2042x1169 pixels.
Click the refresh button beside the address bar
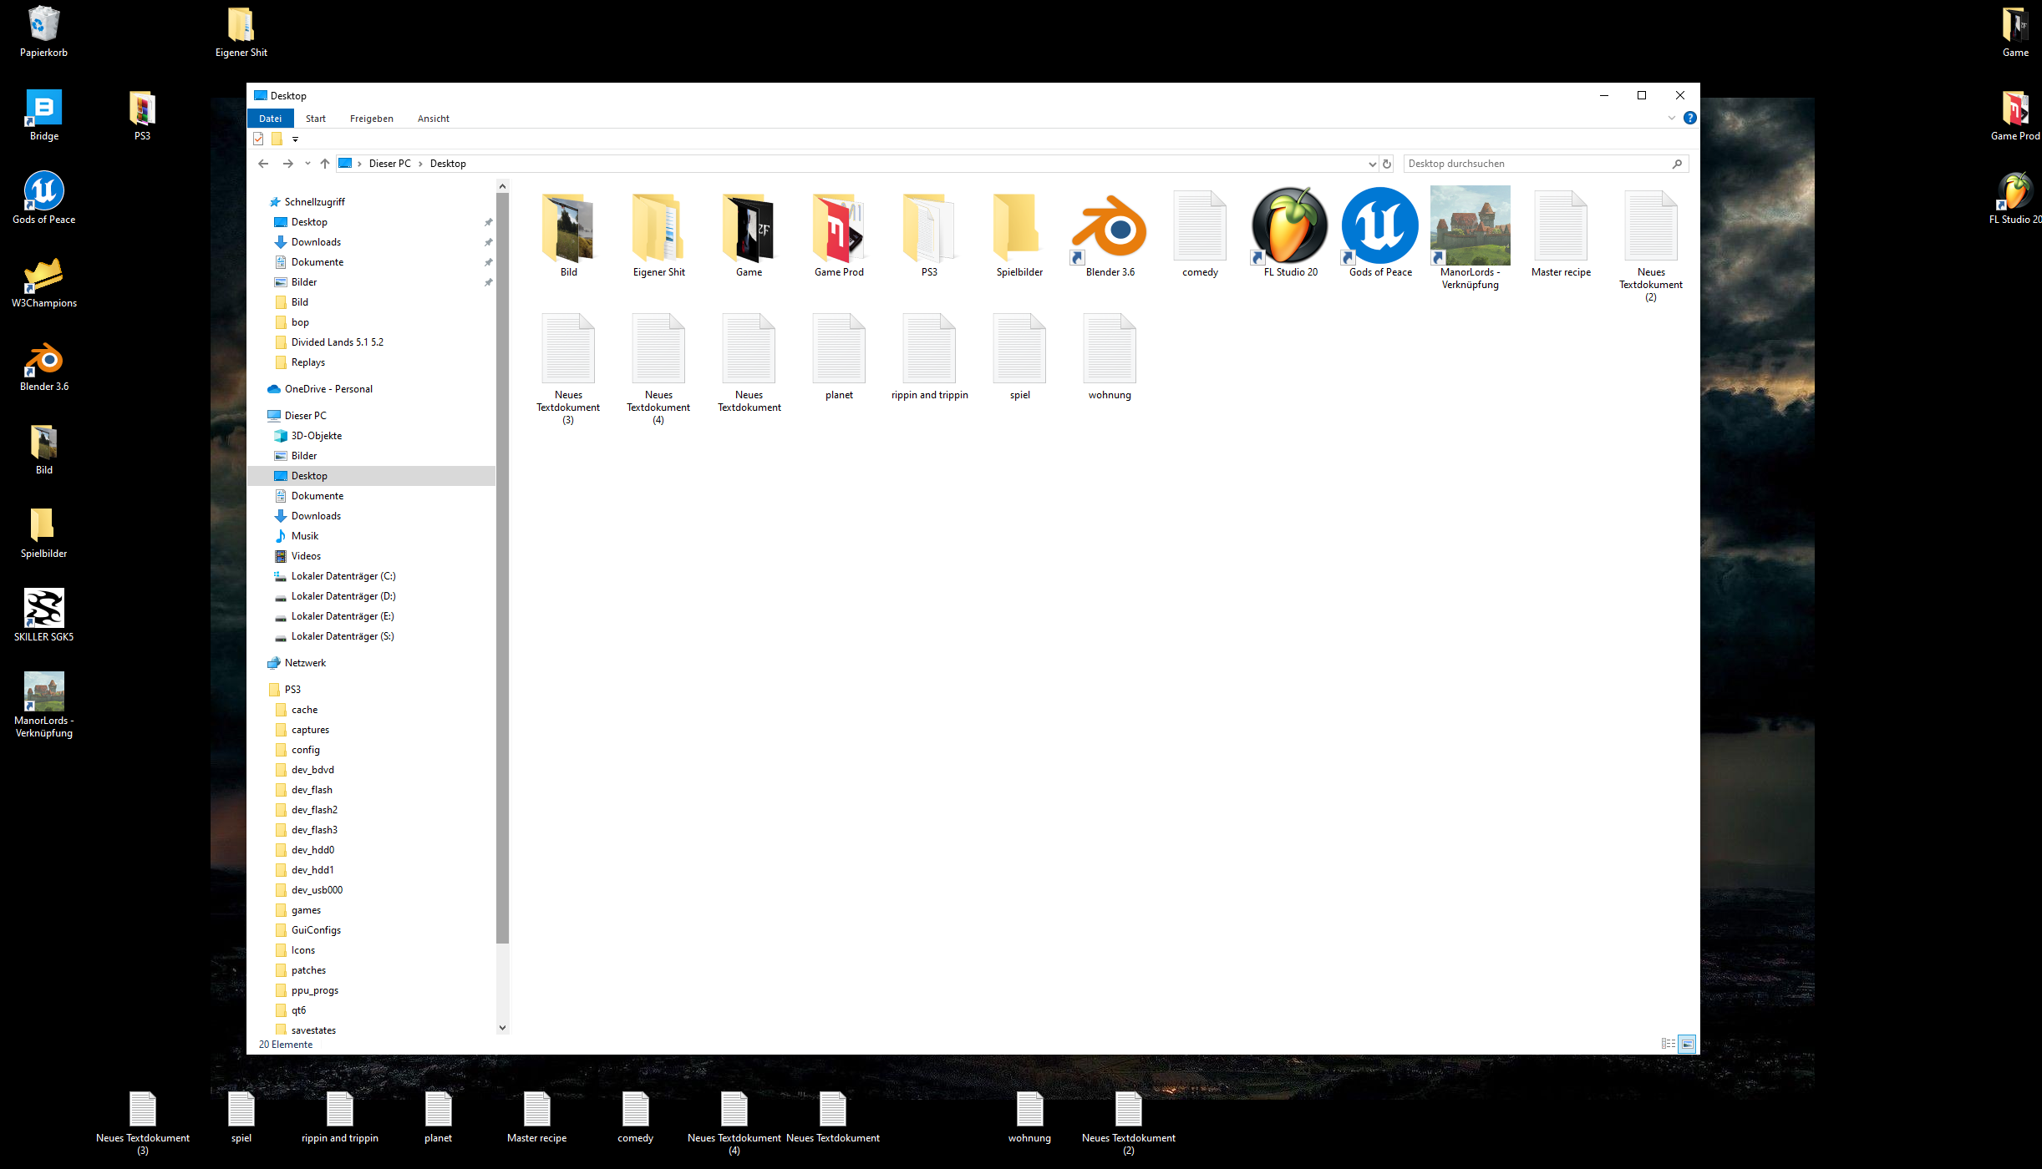(x=1387, y=164)
